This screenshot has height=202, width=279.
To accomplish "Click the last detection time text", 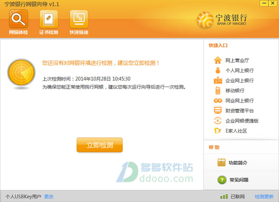I will point(86,78).
